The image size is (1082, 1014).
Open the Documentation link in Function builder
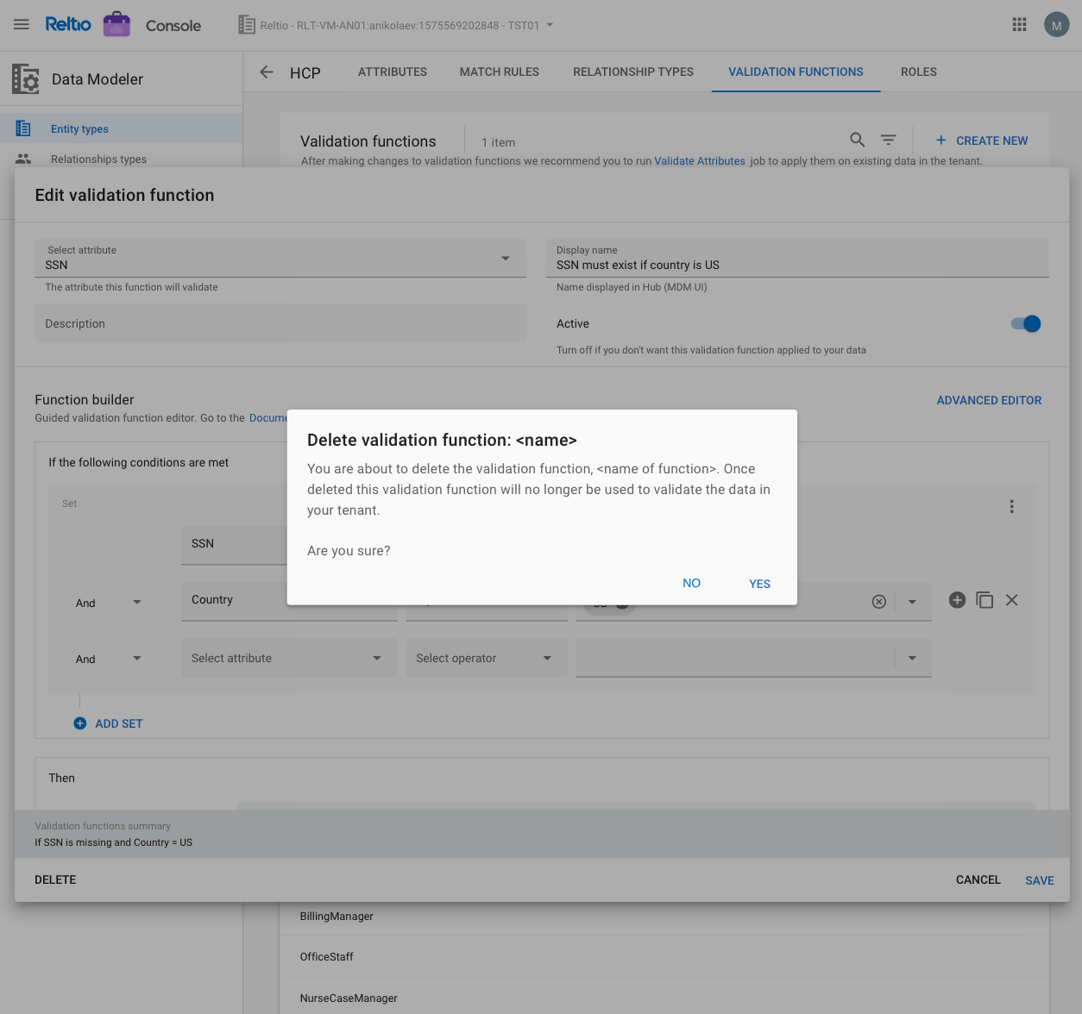268,417
